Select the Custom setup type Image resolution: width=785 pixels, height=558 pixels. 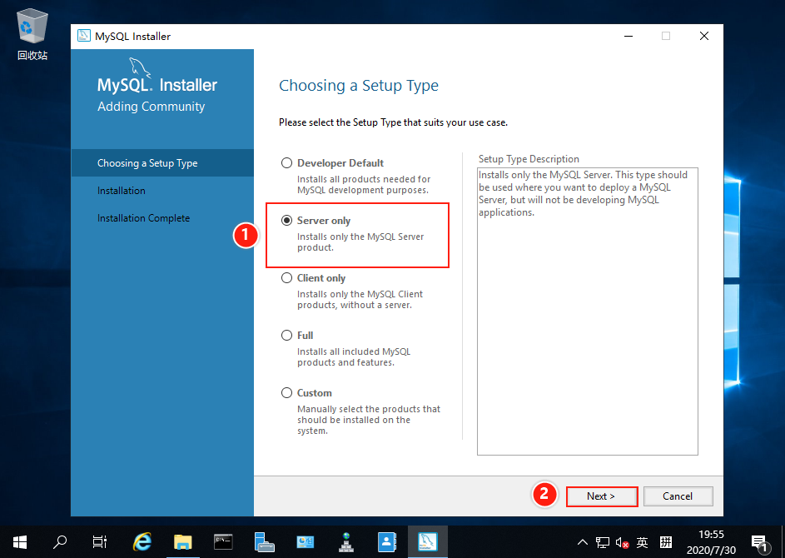286,392
